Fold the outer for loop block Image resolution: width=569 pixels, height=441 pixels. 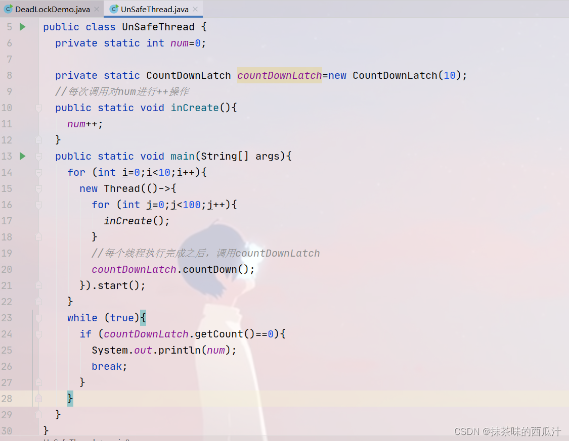pyautogui.click(x=39, y=172)
